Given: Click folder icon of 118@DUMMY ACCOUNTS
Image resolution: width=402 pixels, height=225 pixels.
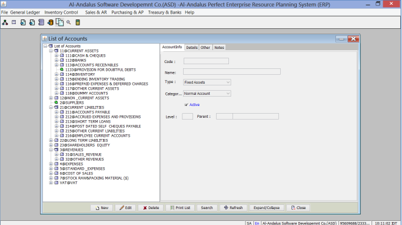Looking at the screenshot, I should click(x=62, y=93).
